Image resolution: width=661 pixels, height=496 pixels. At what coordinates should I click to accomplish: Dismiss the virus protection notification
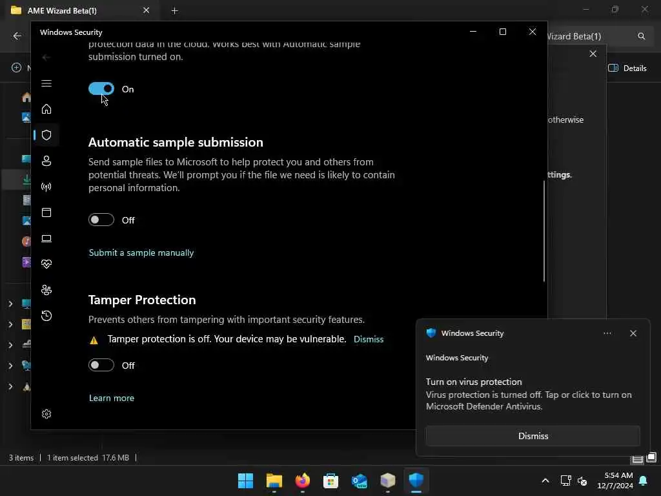click(x=533, y=436)
